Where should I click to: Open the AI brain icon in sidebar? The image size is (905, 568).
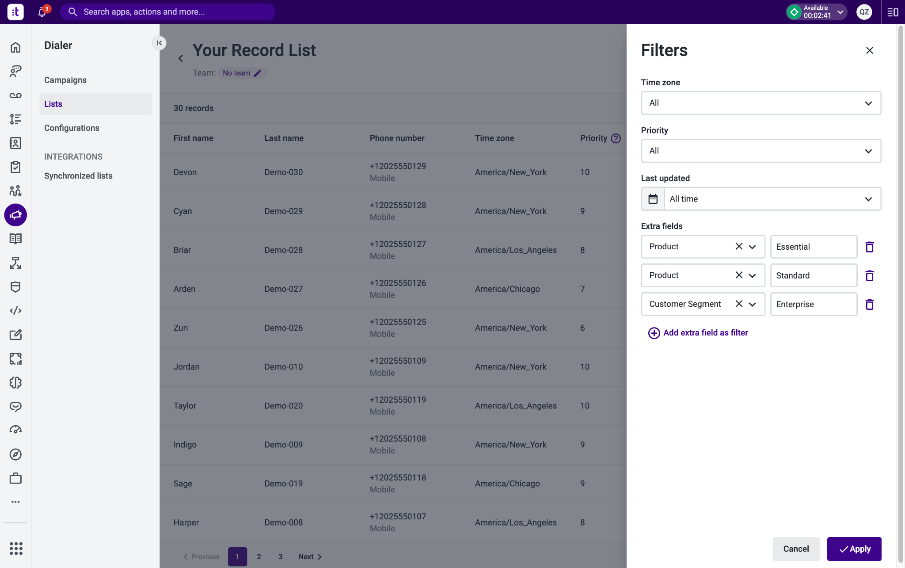click(15, 382)
